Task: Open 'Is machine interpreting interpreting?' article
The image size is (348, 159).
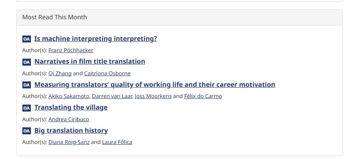Action: 96,39
